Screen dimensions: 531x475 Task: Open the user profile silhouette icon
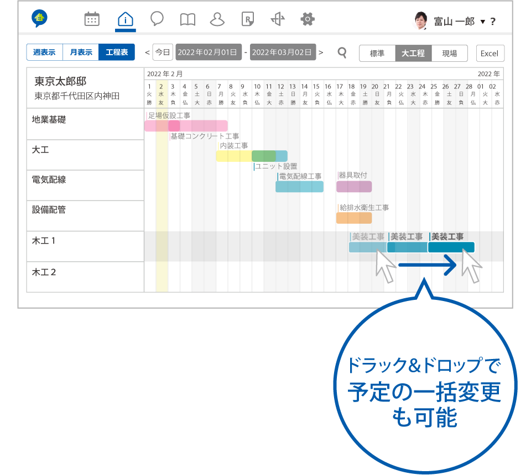[217, 20]
